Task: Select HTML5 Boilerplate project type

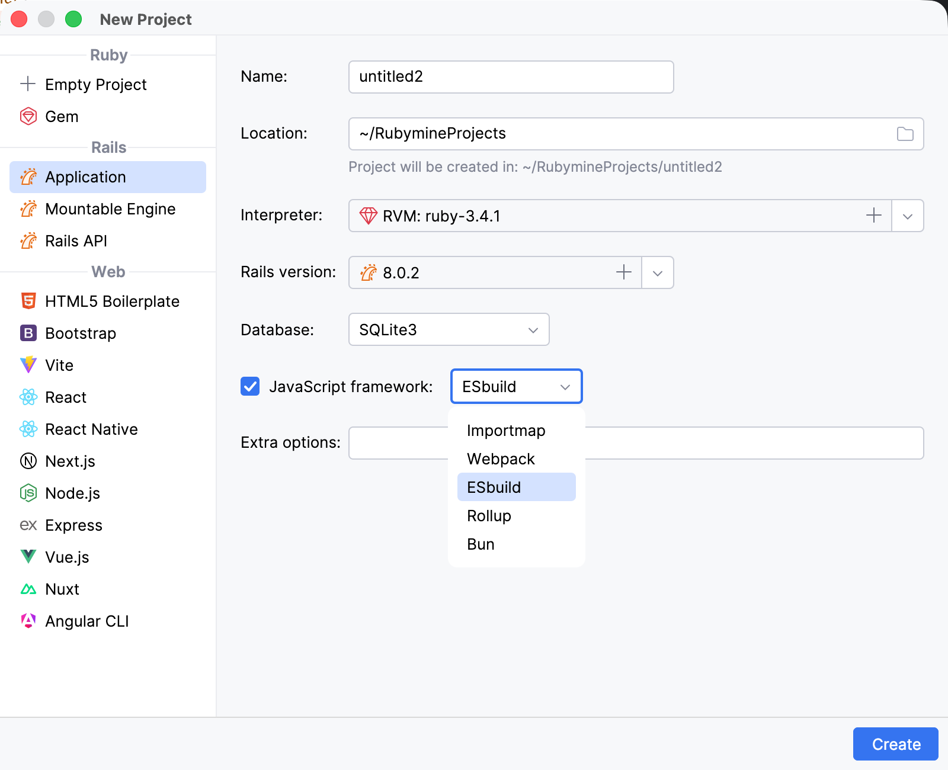Action: tap(108, 301)
